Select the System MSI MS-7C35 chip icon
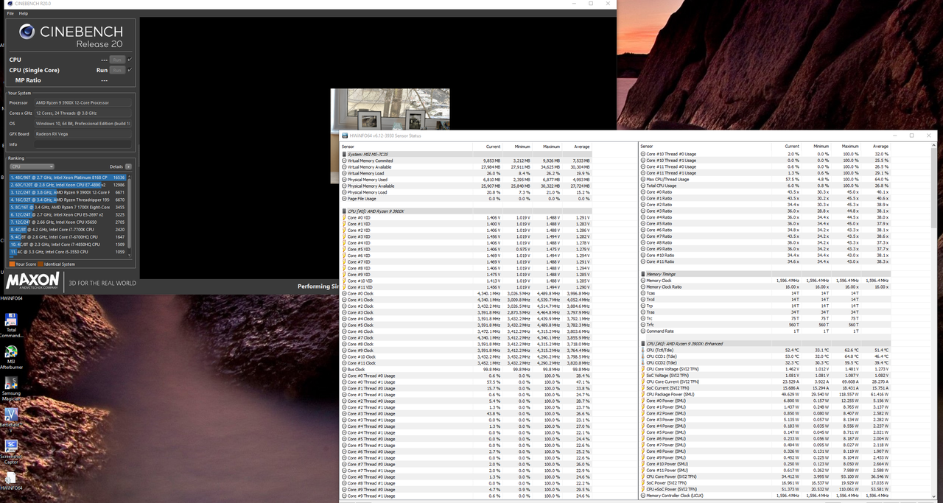Viewport: 943px width, 503px height. (344, 154)
